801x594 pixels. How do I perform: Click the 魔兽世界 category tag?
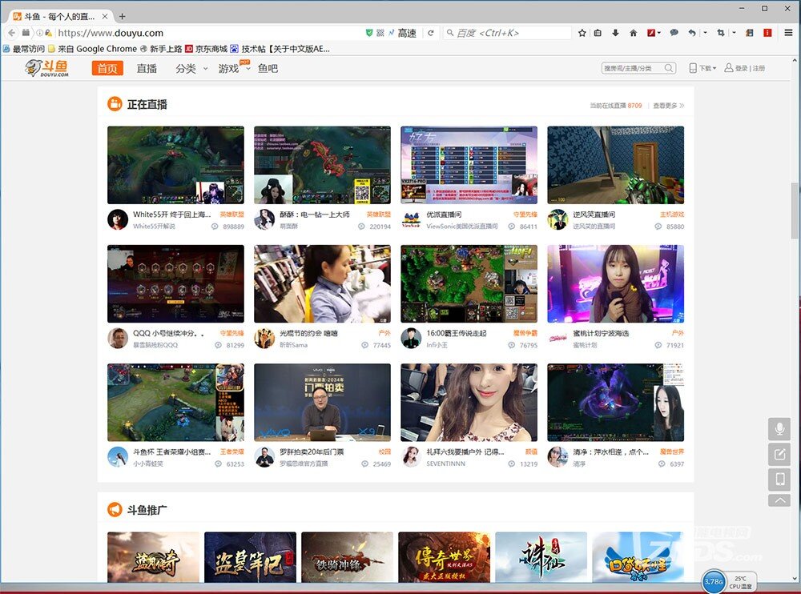tap(672, 452)
